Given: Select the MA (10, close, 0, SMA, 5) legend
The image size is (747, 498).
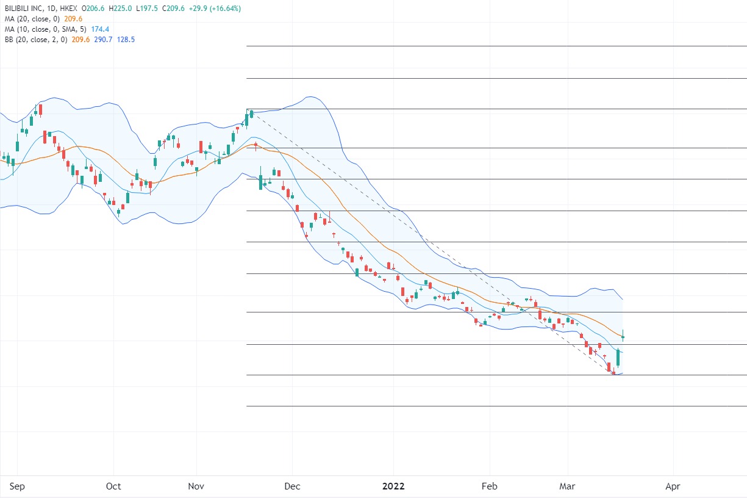Looking at the screenshot, I should coord(41,29).
